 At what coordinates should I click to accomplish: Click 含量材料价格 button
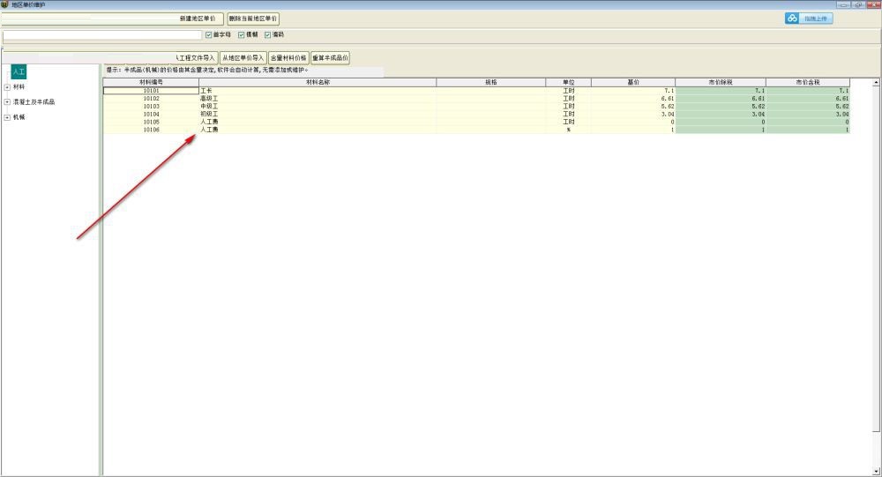click(x=288, y=58)
